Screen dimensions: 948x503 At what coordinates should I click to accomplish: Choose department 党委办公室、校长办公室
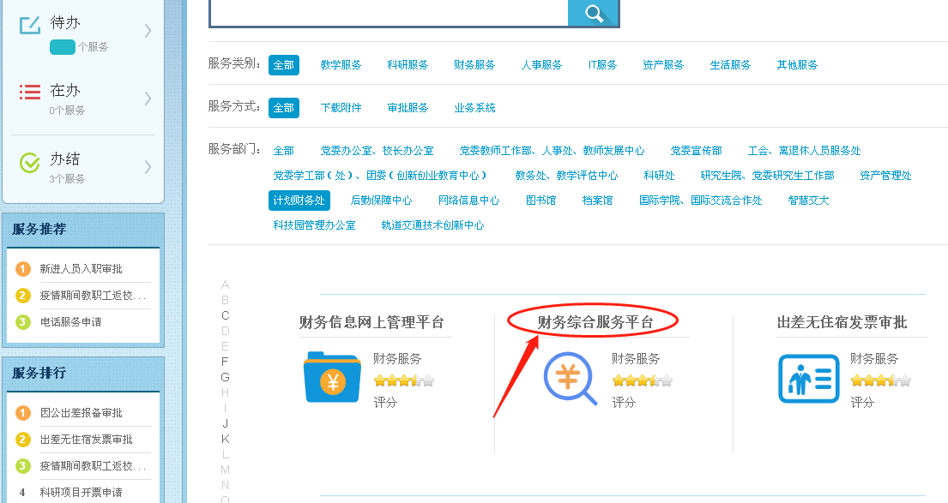click(x=377, y=150)
